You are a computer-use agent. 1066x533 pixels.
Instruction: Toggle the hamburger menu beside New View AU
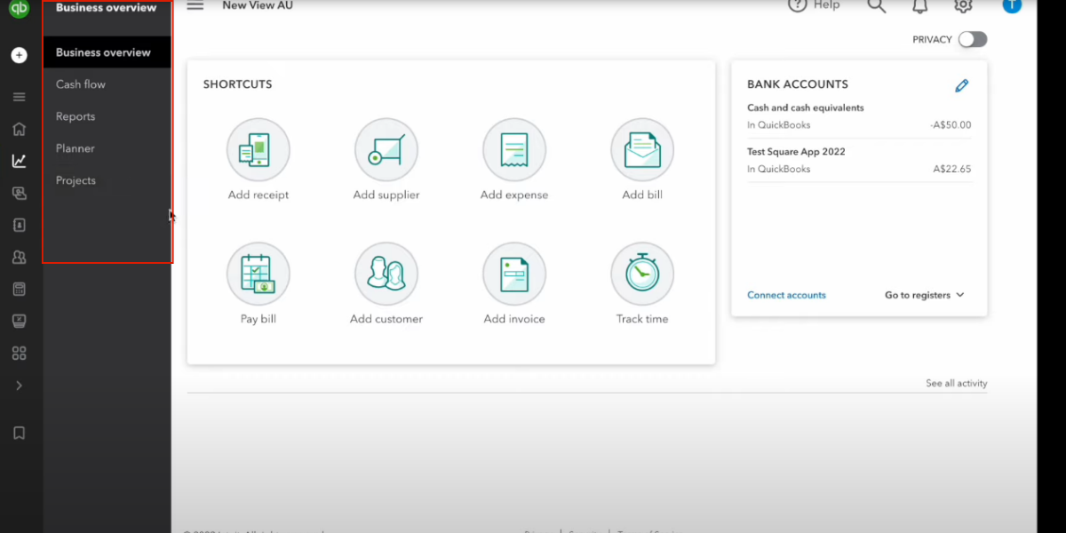point(195,5)
